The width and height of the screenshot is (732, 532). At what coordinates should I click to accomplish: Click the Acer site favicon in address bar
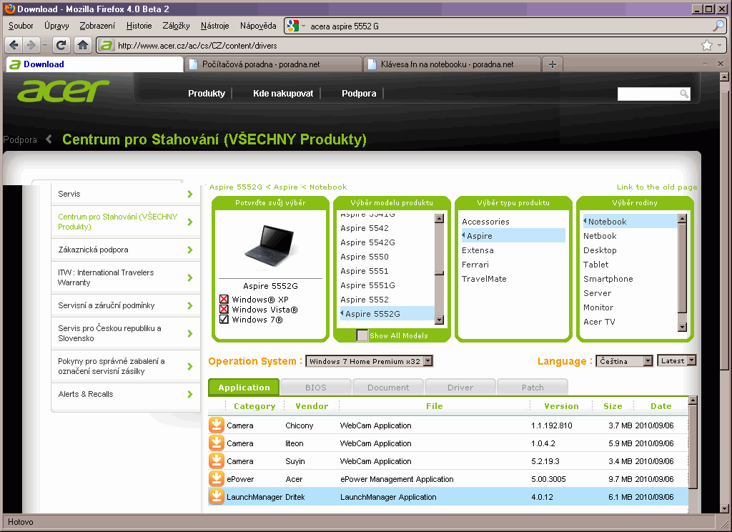(107, 45)
